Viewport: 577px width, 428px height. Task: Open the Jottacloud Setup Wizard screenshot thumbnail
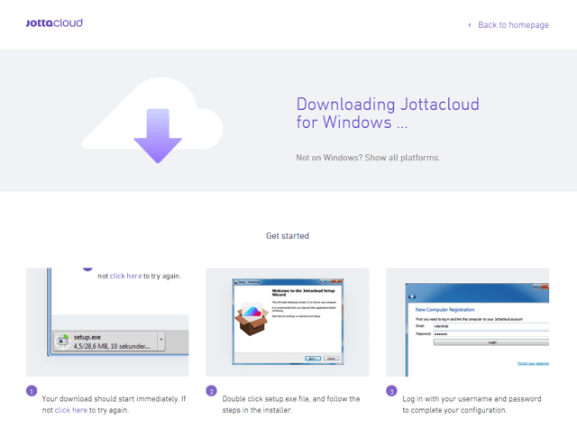287,322
